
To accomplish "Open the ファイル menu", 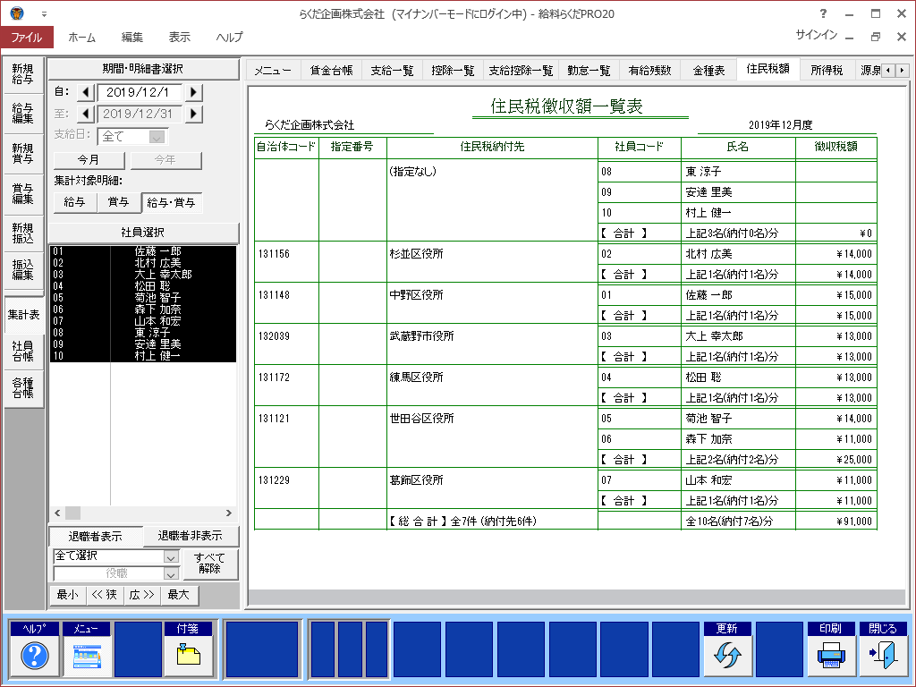I will (27, 37).
